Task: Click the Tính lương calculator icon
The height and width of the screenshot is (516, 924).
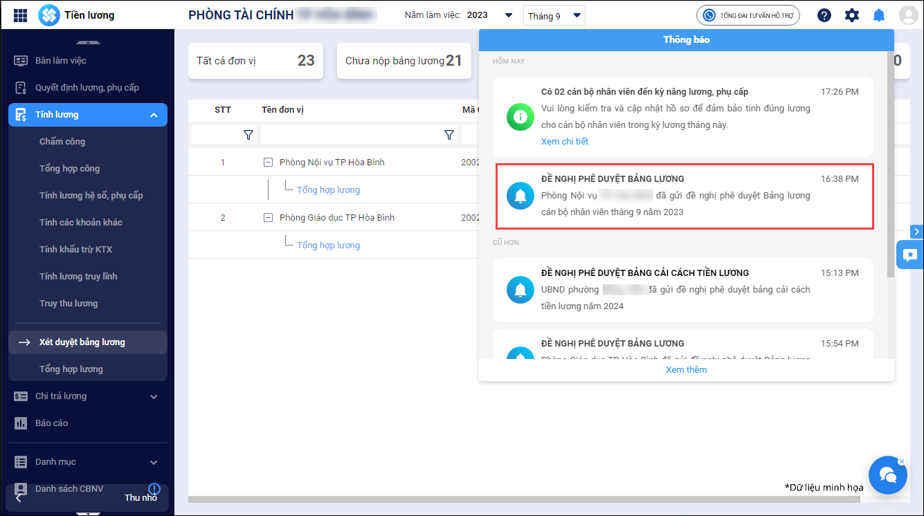Action: tap(21, 115)
